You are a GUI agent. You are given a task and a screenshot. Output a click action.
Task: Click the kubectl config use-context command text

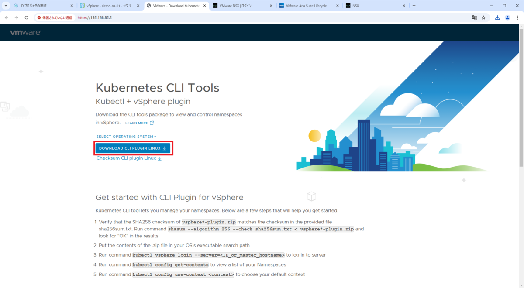coord(183,274)
